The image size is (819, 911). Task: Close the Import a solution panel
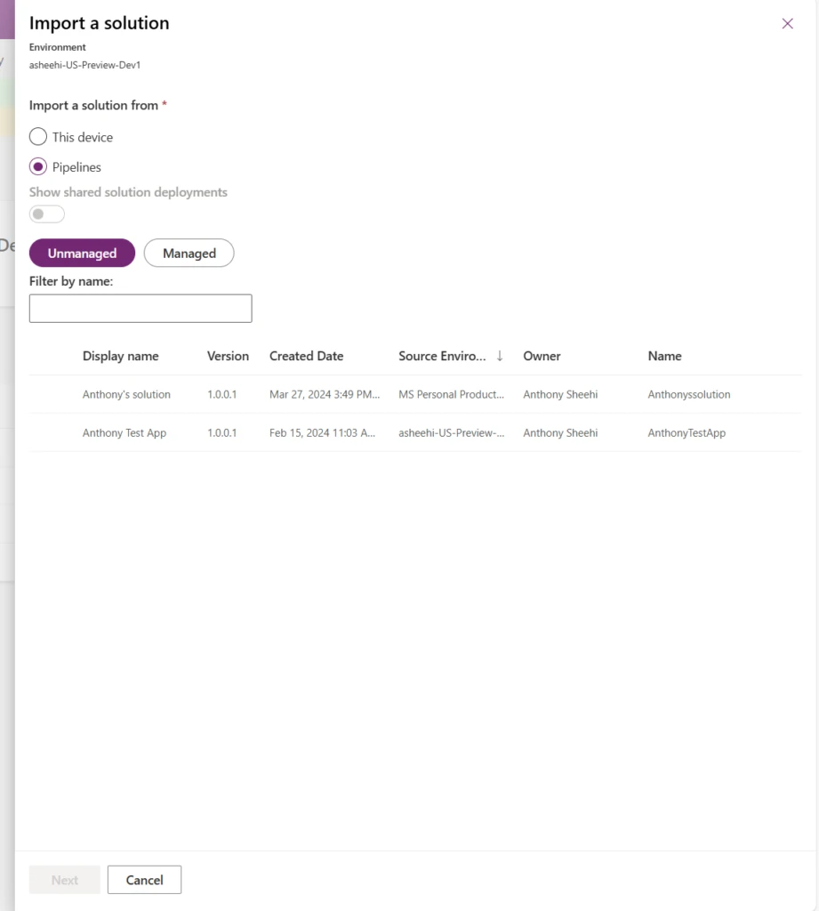point(787,24)
